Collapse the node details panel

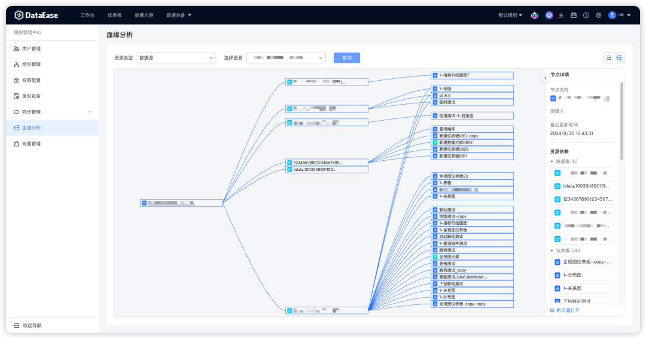click(x=545, y=78)
